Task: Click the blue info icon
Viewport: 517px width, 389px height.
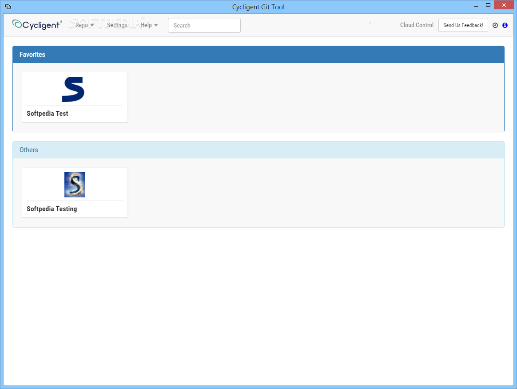Action: tap(505, 25)
